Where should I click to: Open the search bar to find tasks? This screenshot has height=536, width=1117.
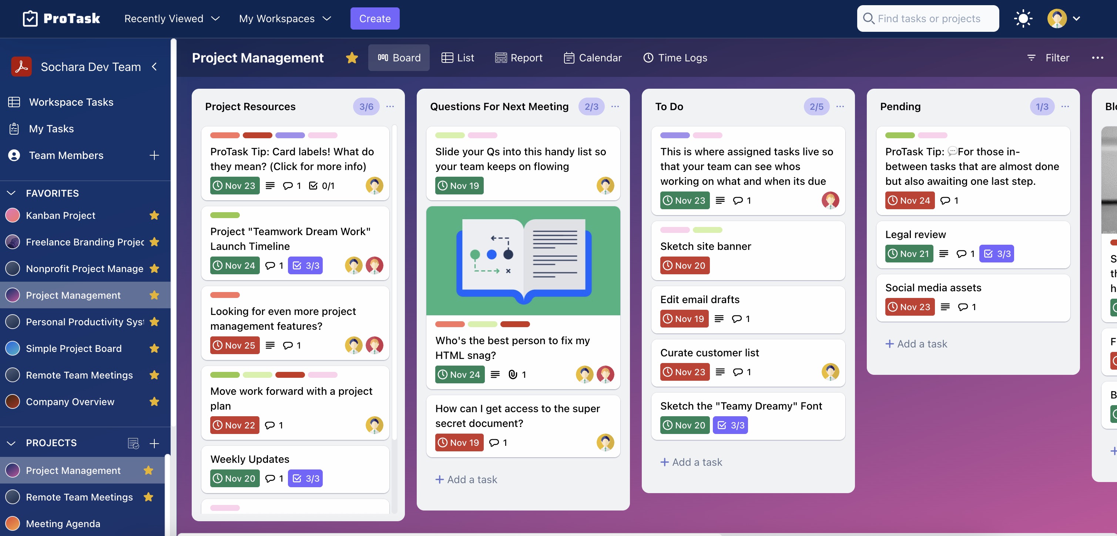click(927, 18)
